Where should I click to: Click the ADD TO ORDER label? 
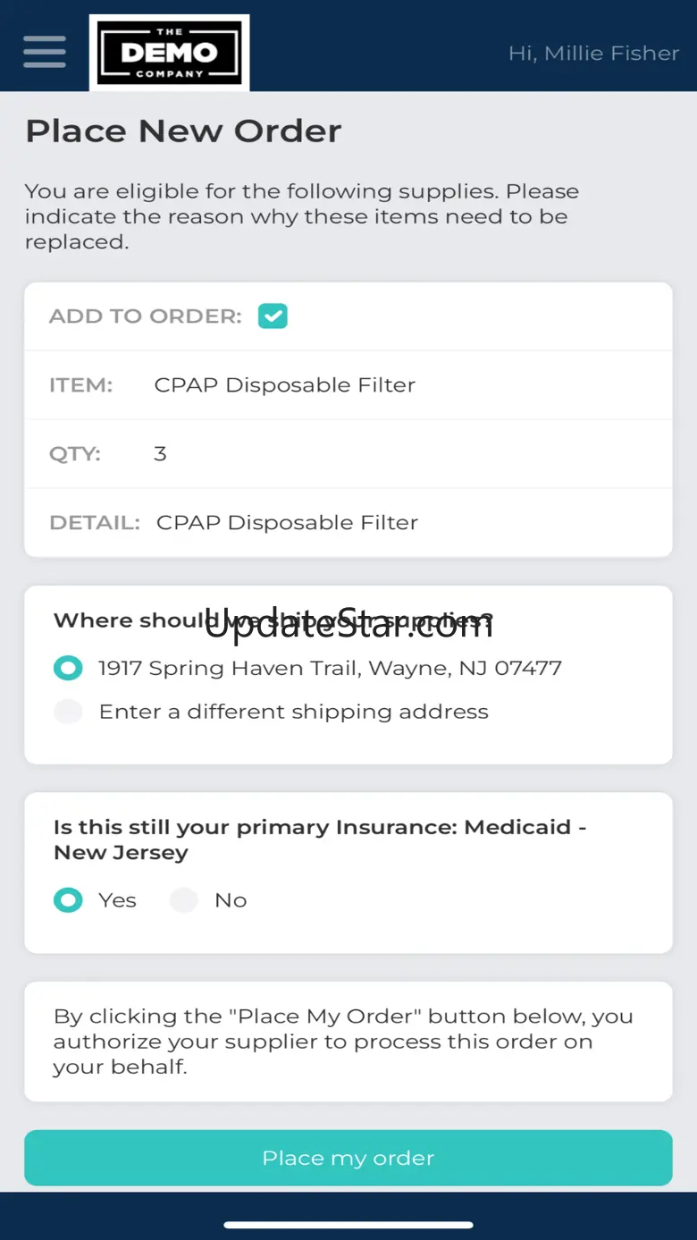pyautogui.click(x=145, y=316)
